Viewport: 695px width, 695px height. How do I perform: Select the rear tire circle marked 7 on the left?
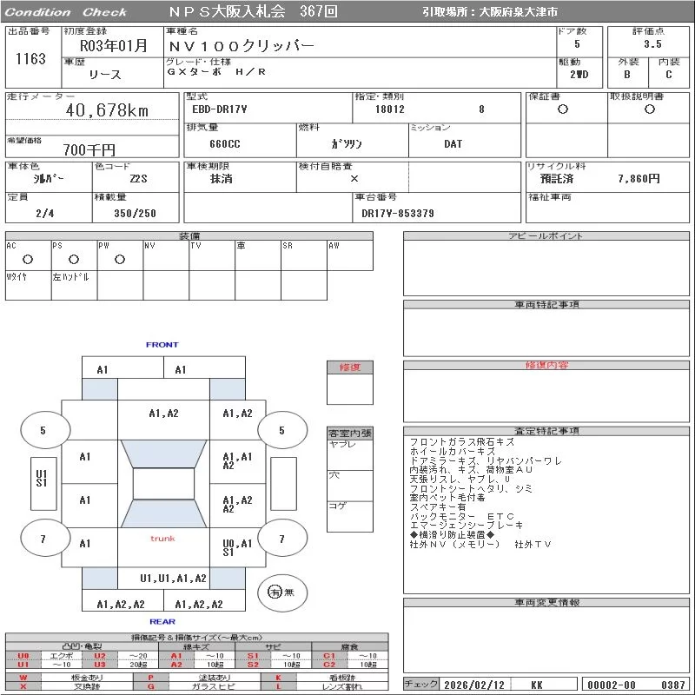point(43,539)
